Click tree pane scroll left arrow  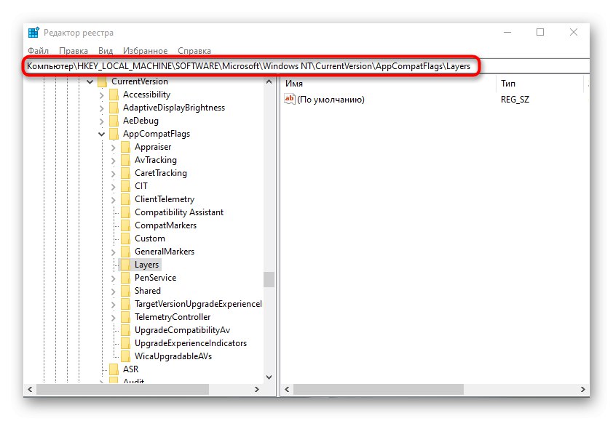point(30,389)
